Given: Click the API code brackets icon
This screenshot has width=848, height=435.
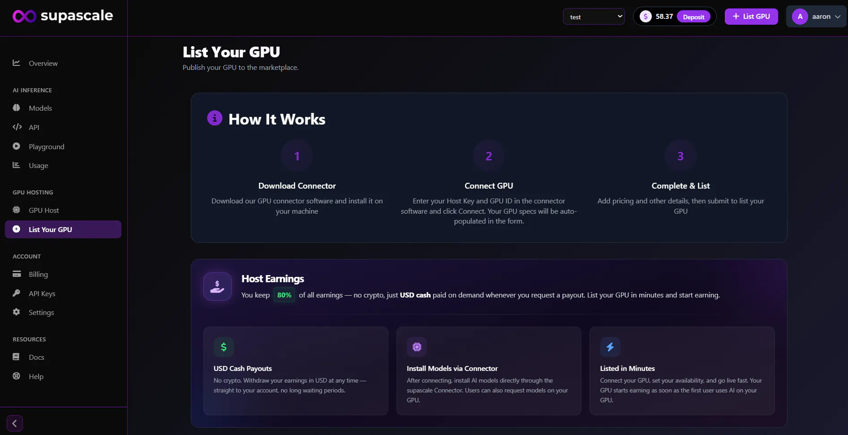Looking at the screenshot, I should (x=17, y=127).
